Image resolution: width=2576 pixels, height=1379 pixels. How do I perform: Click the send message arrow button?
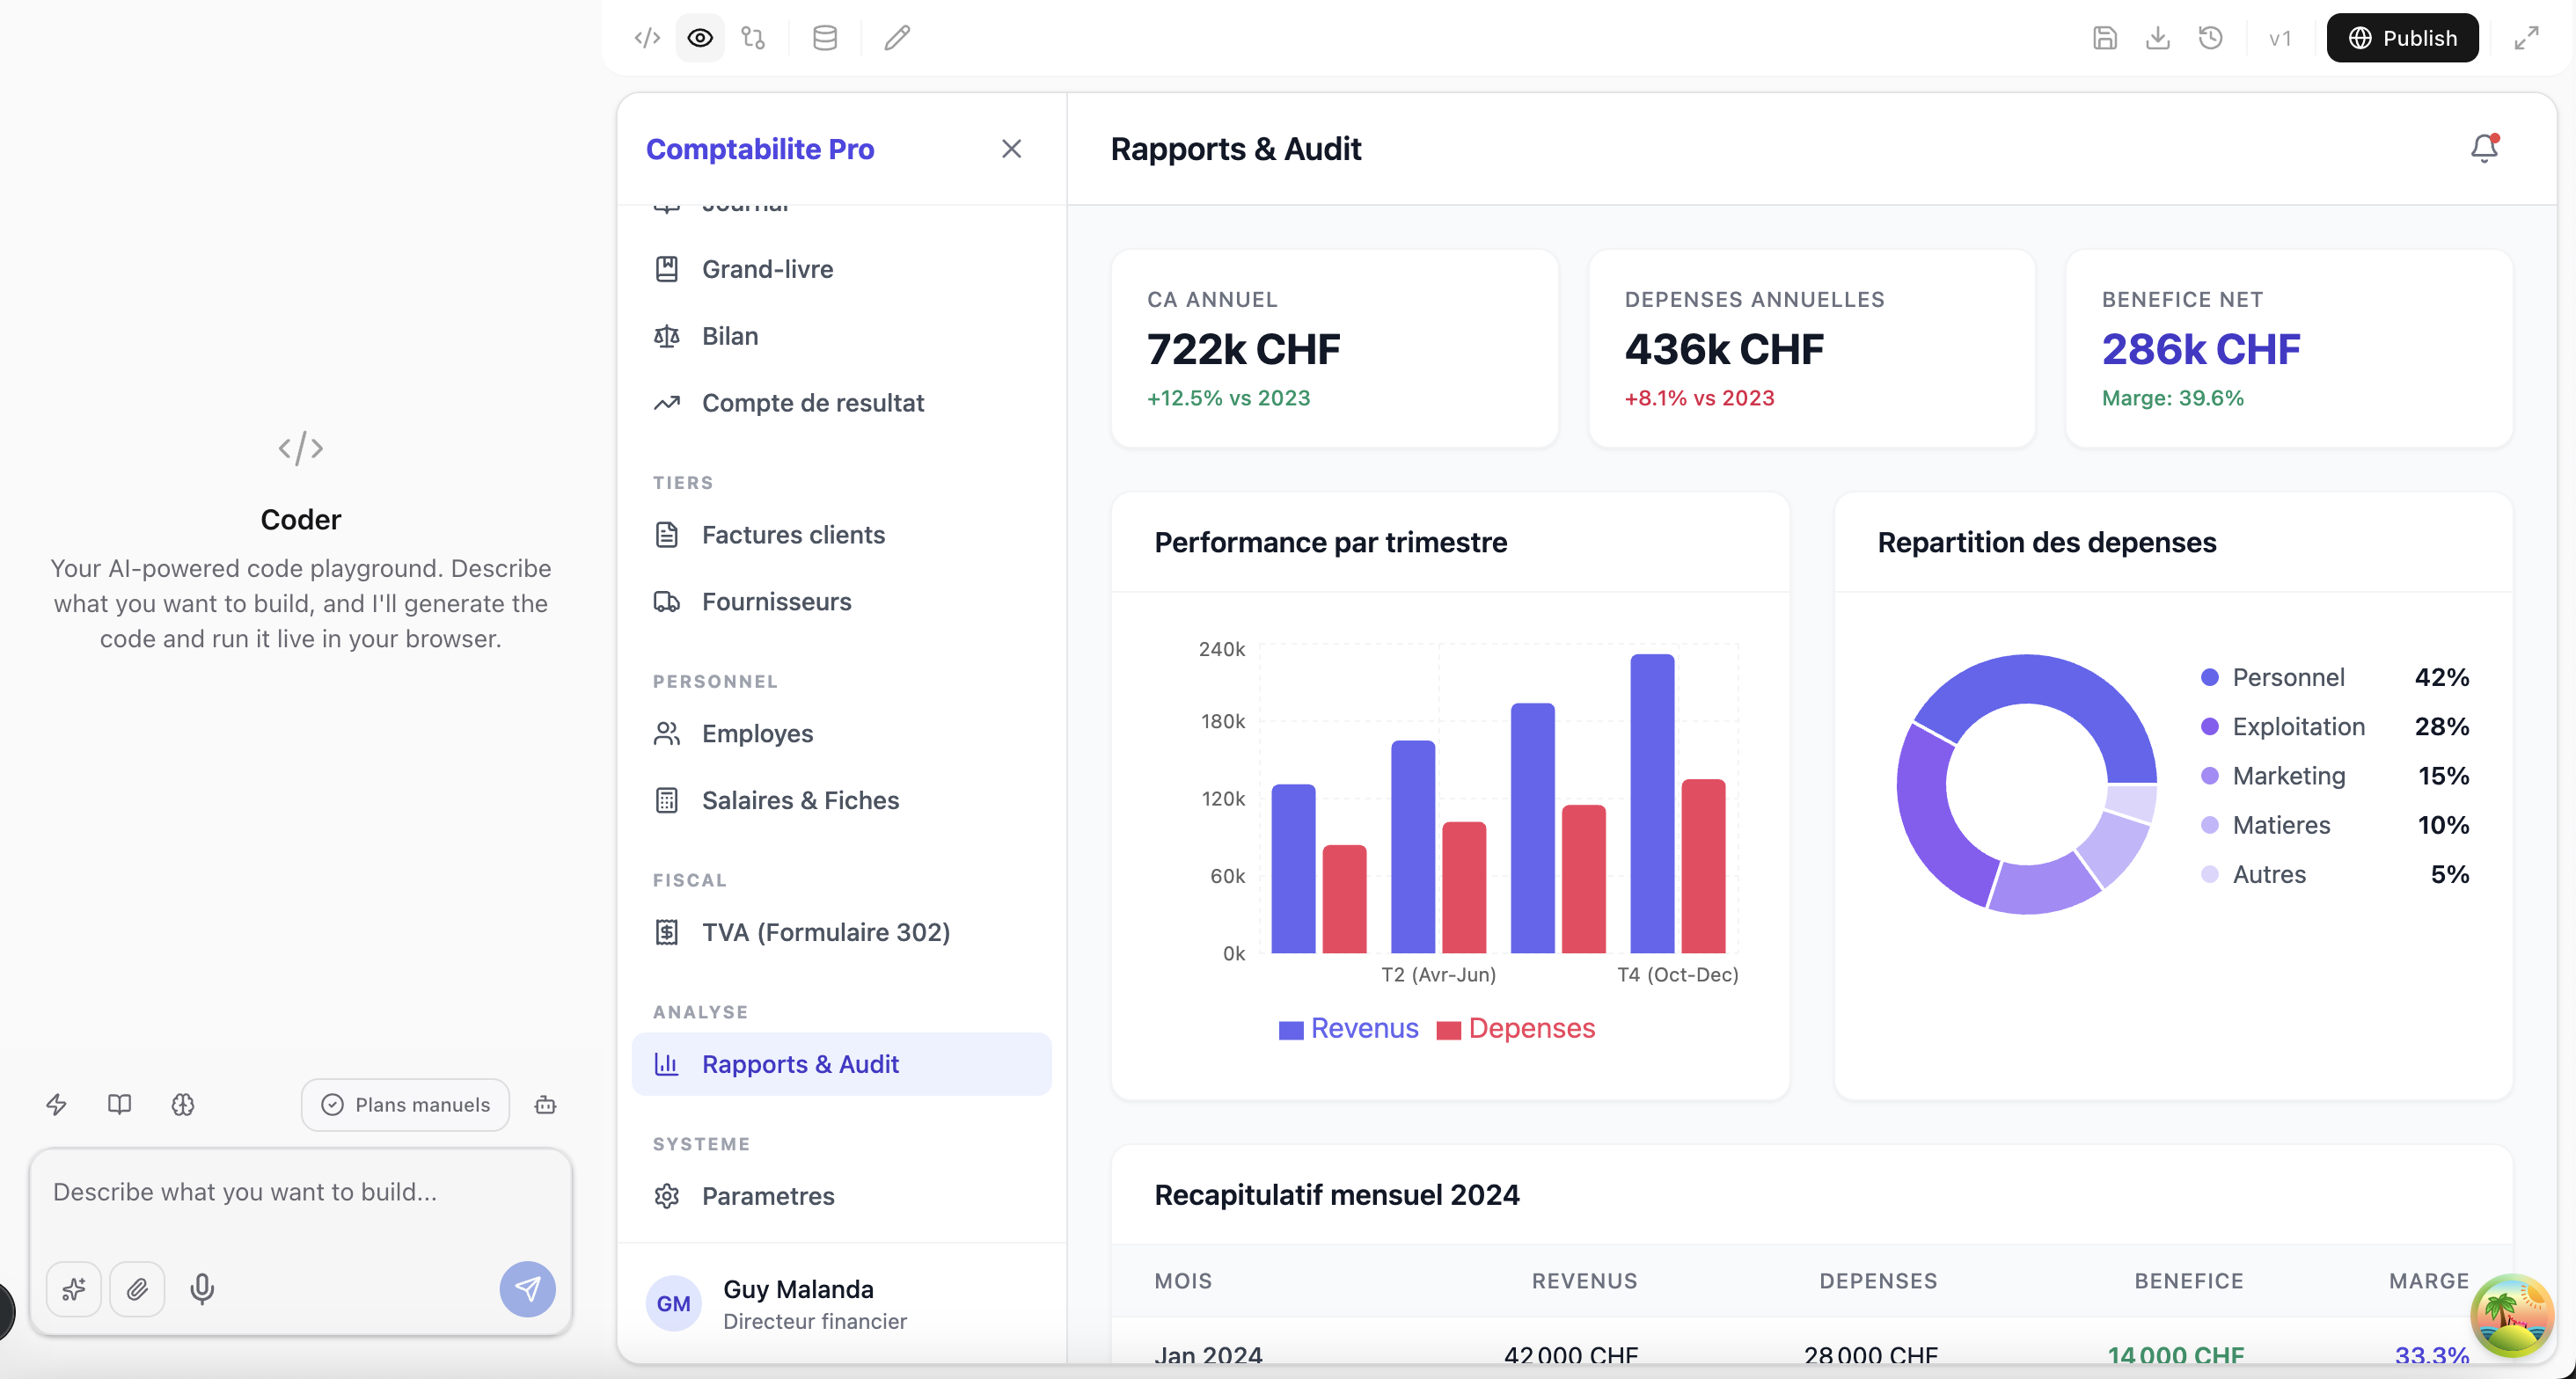pyautogui.click(x=528, y=1290)
